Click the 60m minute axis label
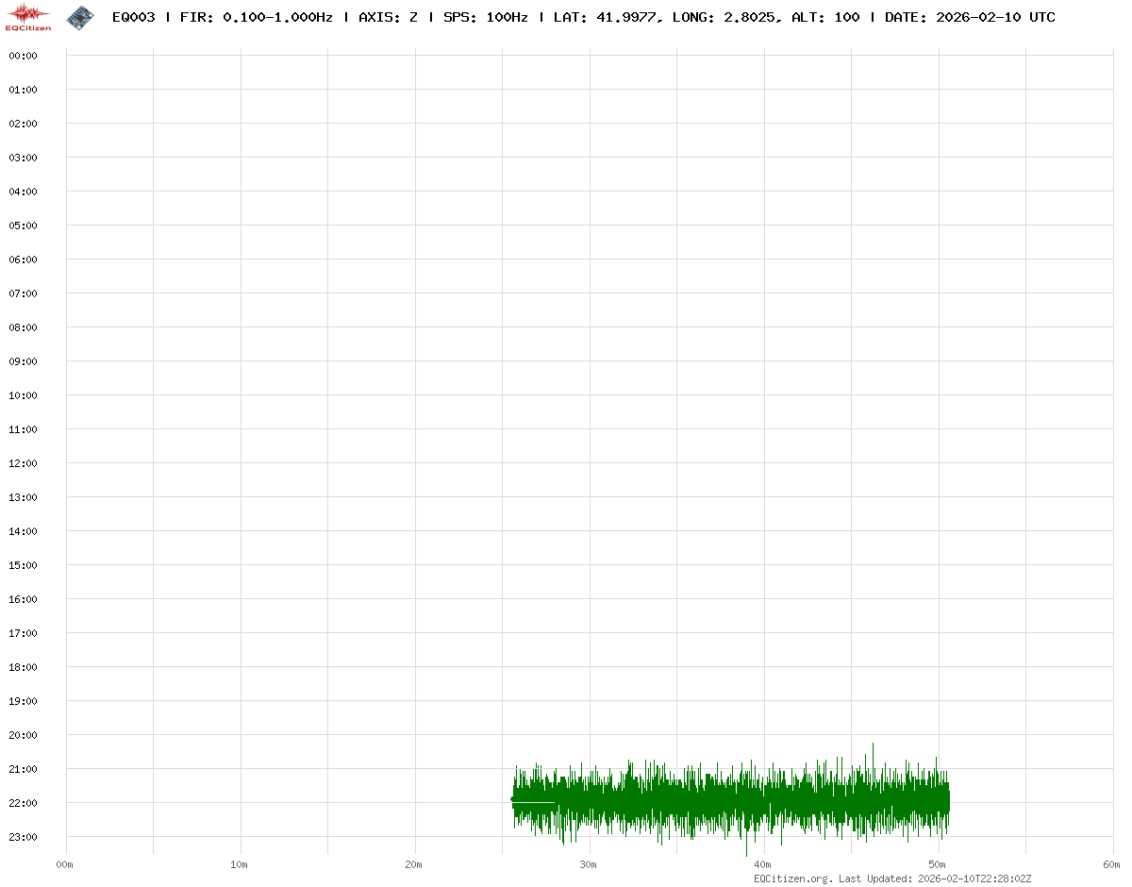This screenshot has height=887, width=1132. (1111, 864)
